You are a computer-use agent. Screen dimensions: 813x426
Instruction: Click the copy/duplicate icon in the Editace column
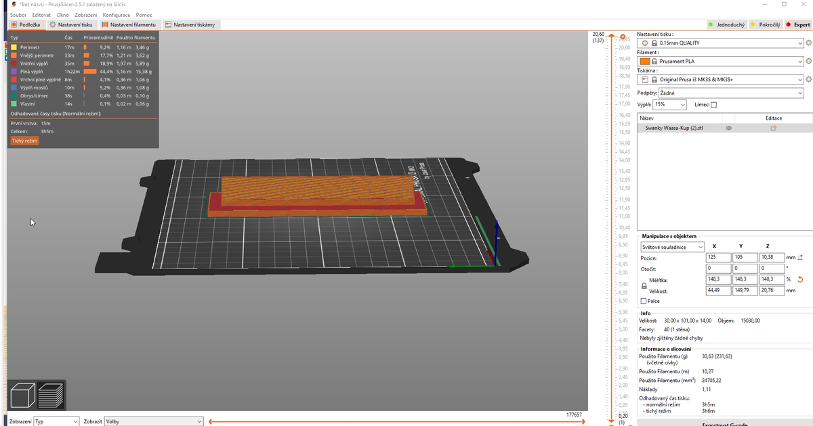tap(774, 127)
